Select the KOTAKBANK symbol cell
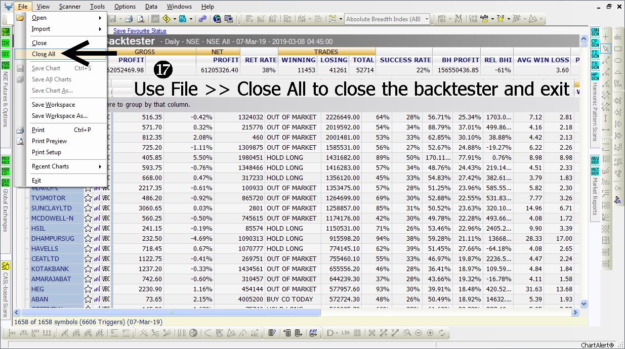 pos(56,269)
